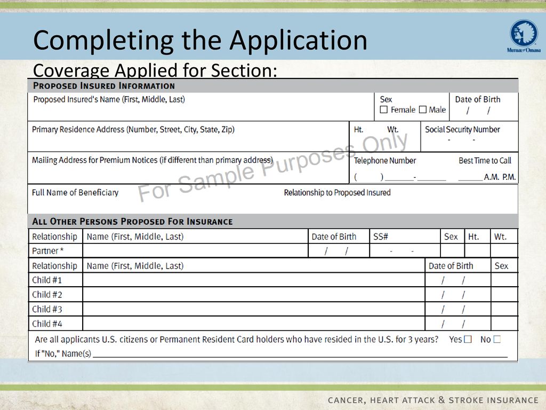Screen dimensions: 546x410
Task: Click the Full Name of Beneficiary field
Action: point(155,199)
